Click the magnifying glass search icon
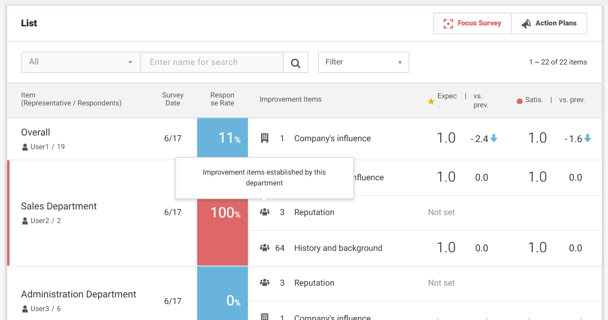The width and height of the screenshot is (608, 320). coord(296,63)
